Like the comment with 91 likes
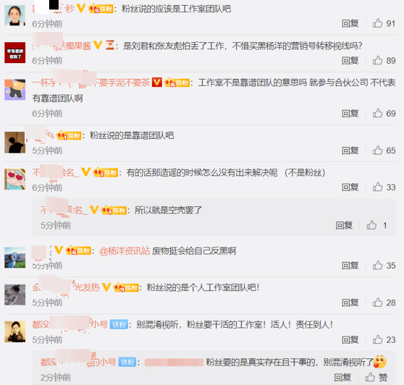The height and width of the screenshot is (385, 404). (378, 23)
